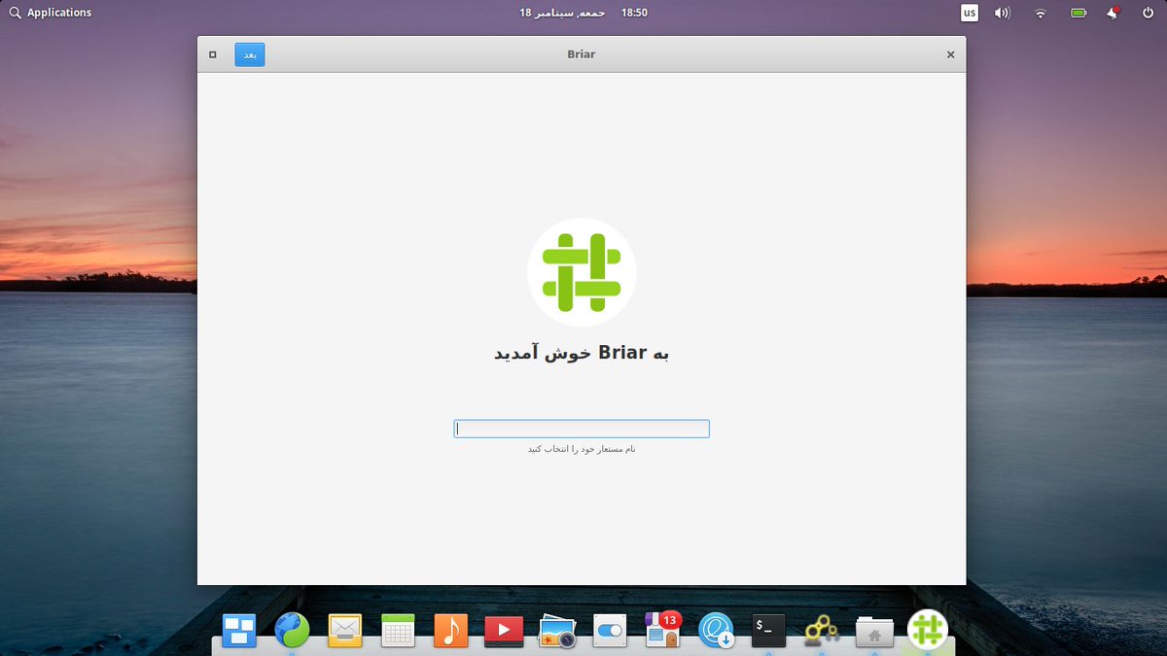Launch Videos from the dock
The height and width of the screenshot is (656, 1167).
[x=504, y=632]
